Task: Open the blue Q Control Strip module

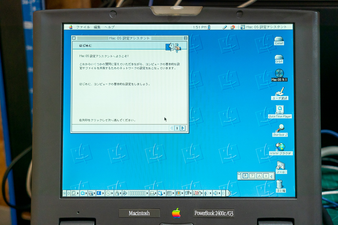Action: [x=84, y=193]
